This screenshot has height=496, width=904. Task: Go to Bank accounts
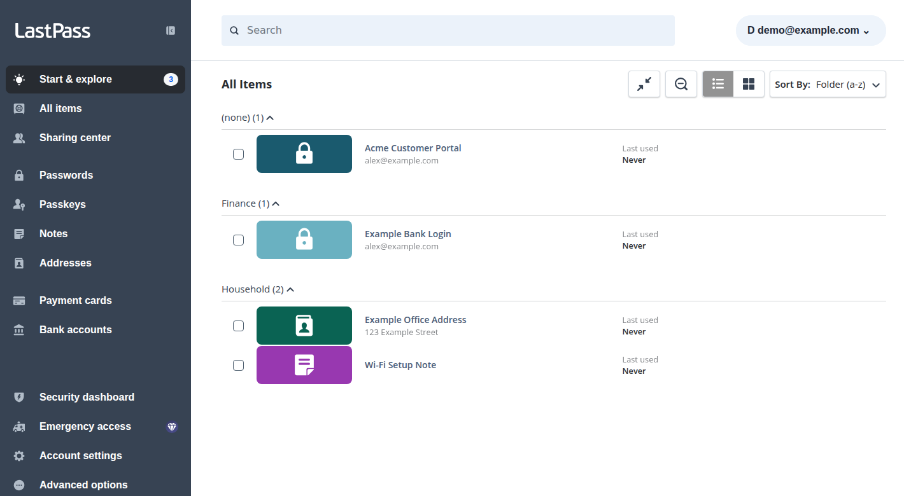click(95, 330)
